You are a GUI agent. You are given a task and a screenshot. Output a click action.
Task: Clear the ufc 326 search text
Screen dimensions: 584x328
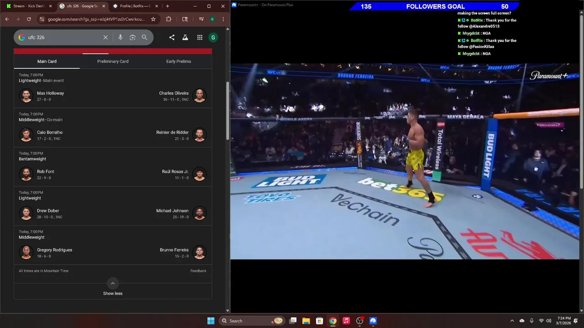105,37
